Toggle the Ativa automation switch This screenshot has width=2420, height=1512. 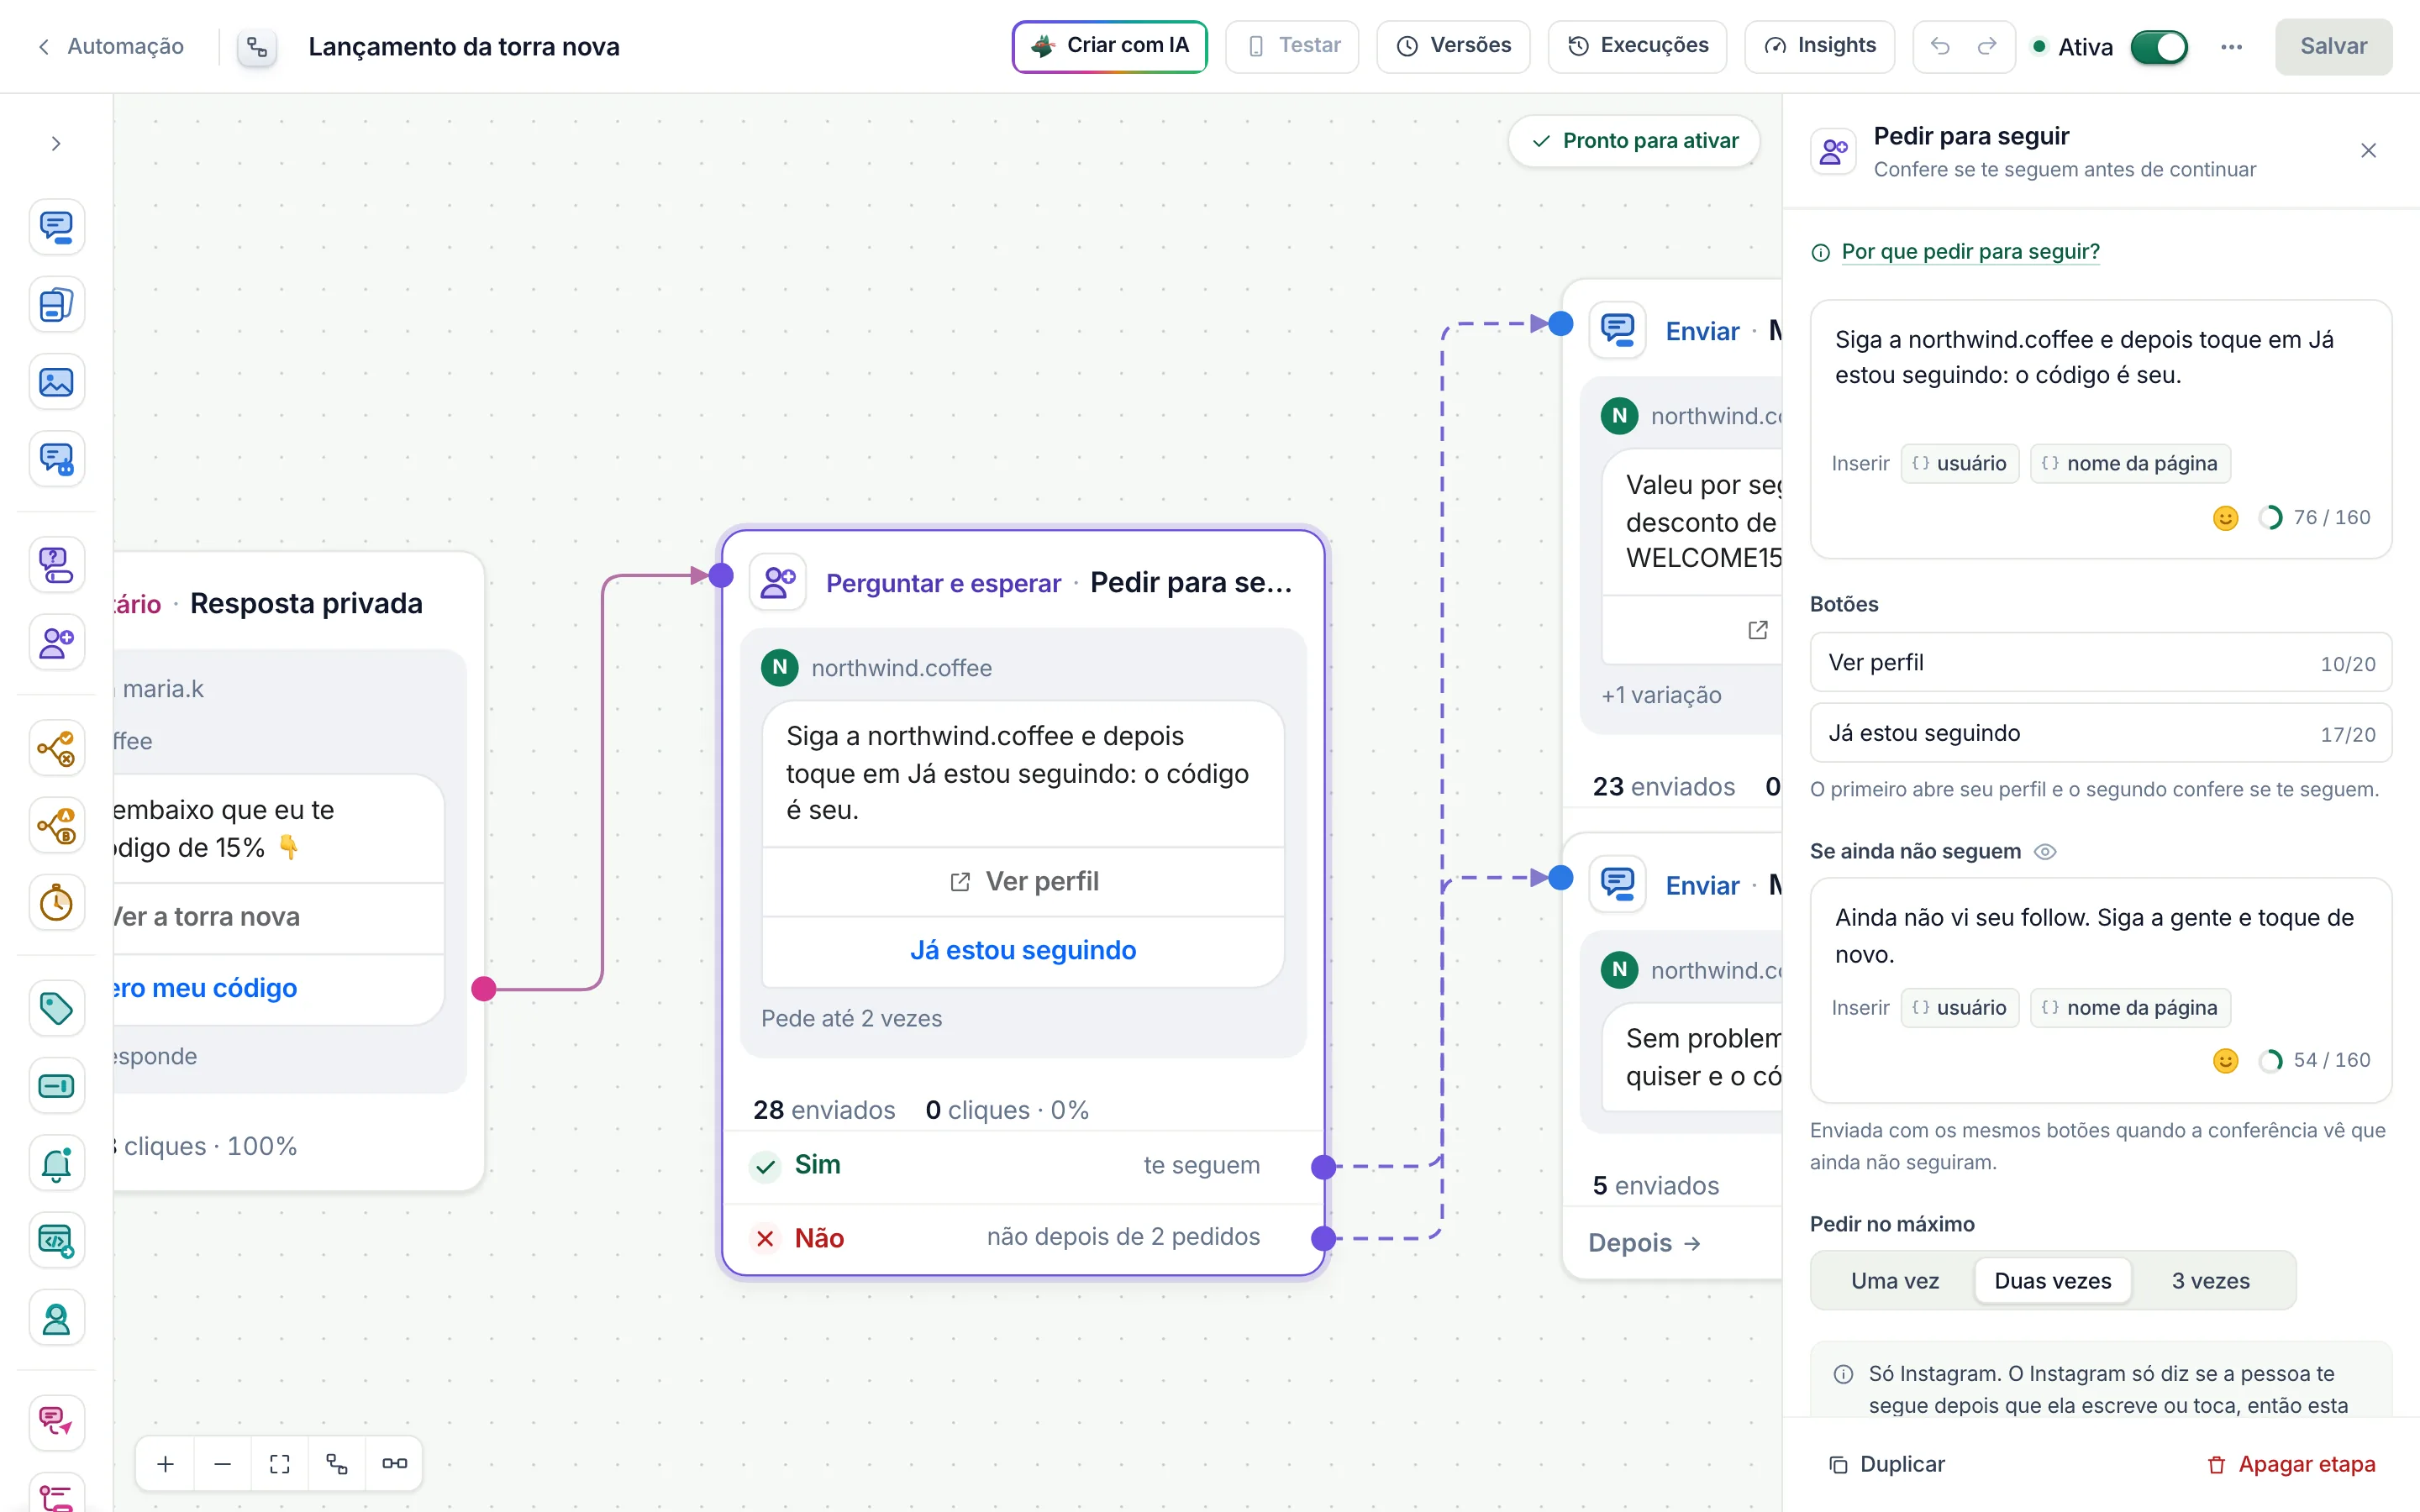(2159, 47)
